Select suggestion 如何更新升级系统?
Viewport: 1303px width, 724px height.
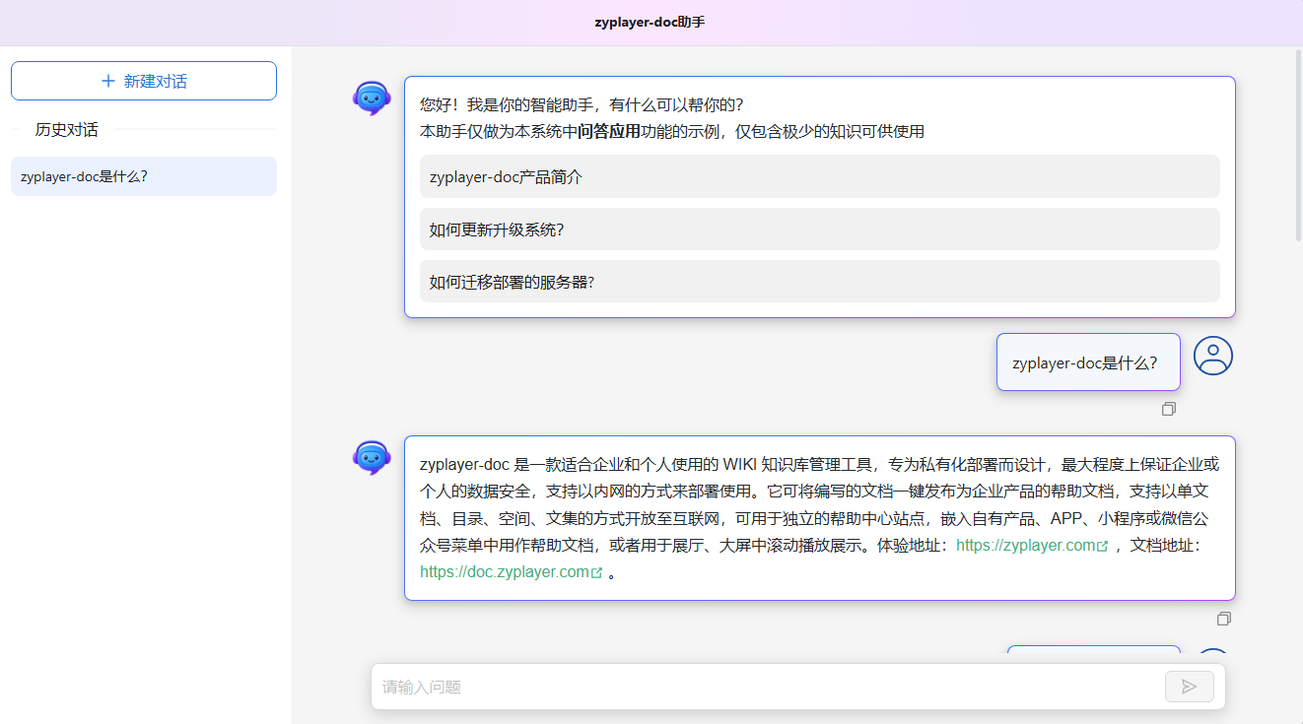(x=820, y=229)
